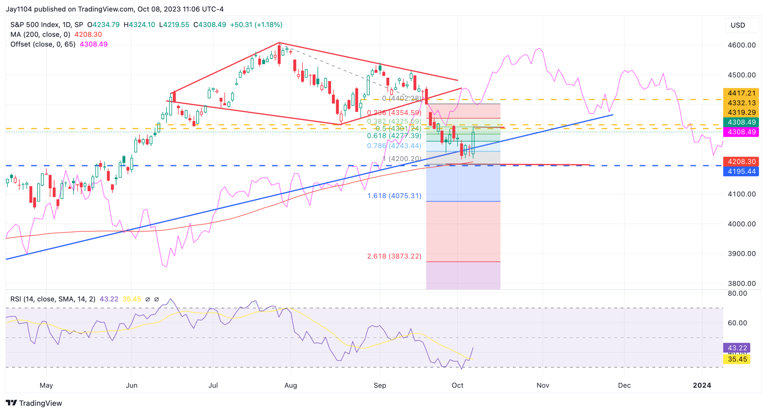This screenshot has width=767, height=413.
Task: Click the 2.618 (3873.22) Fibonacci label
Action: pyautogui.click(x=394, y=256)
